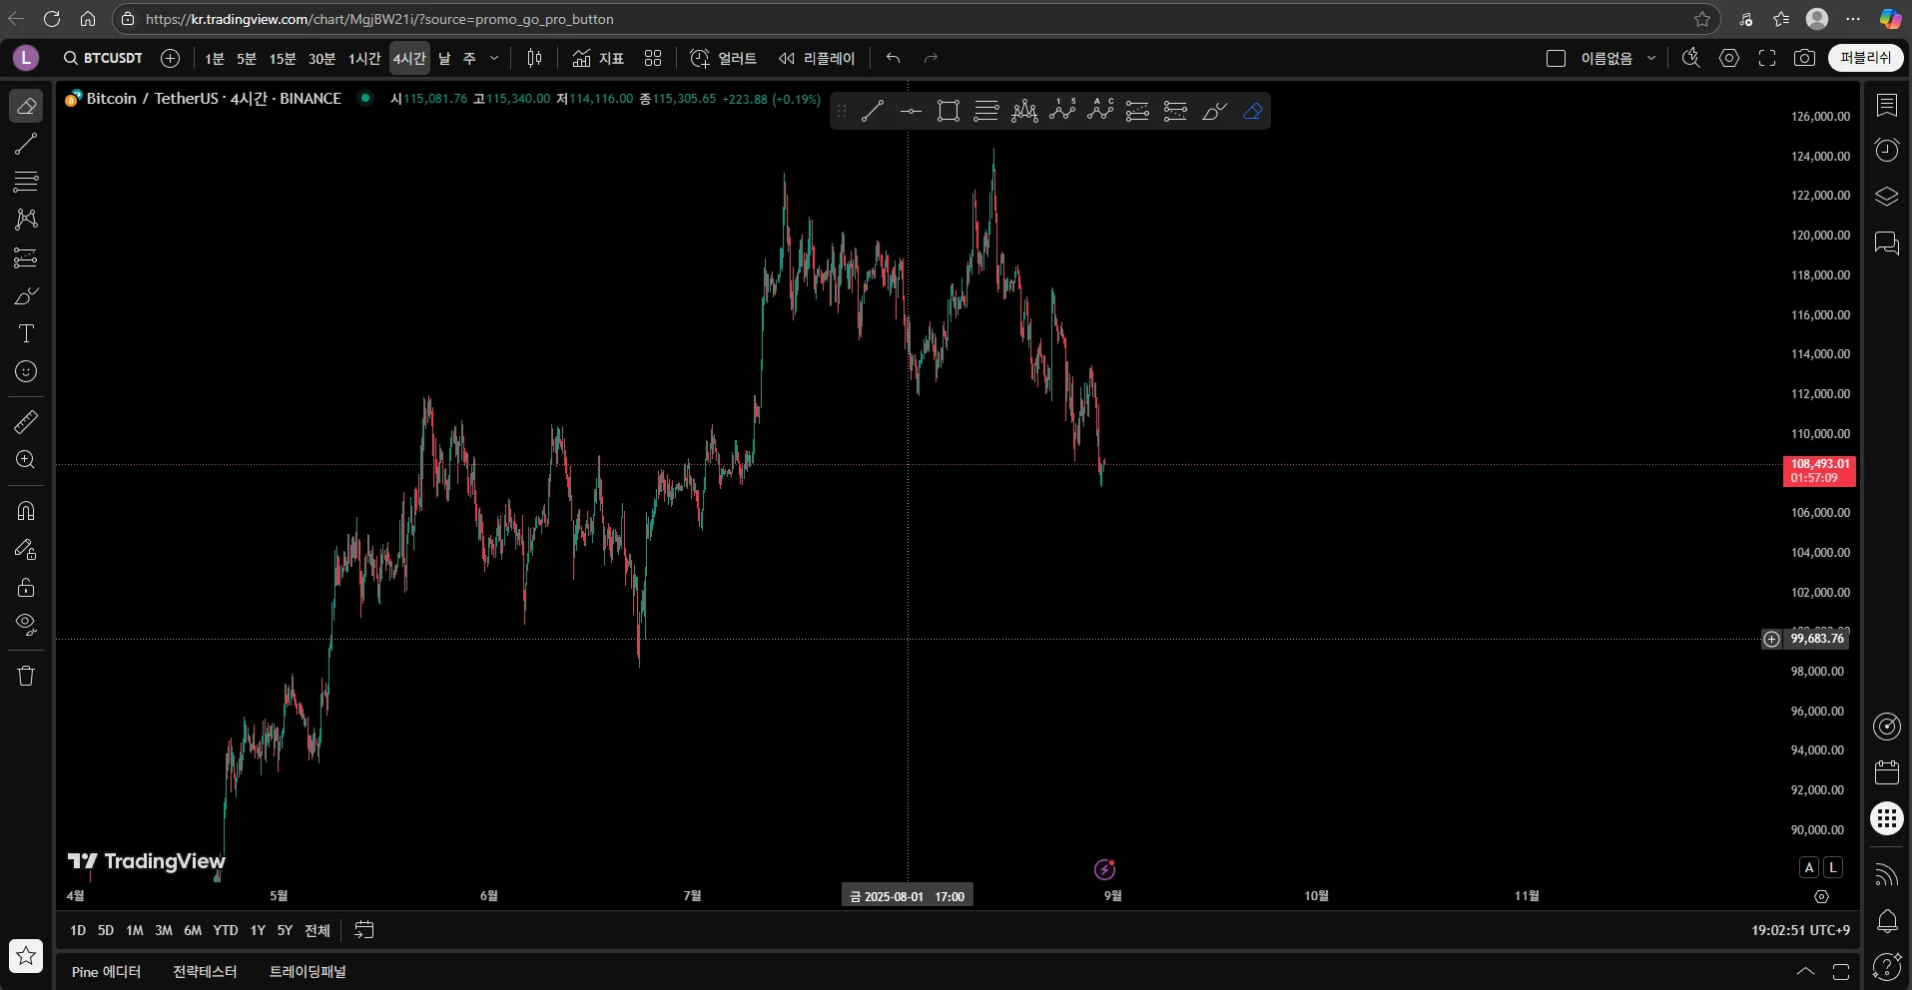Toggle the logarithmic scale L button
Viewport: 1912px width, 990px height.
coord(1833,867)
